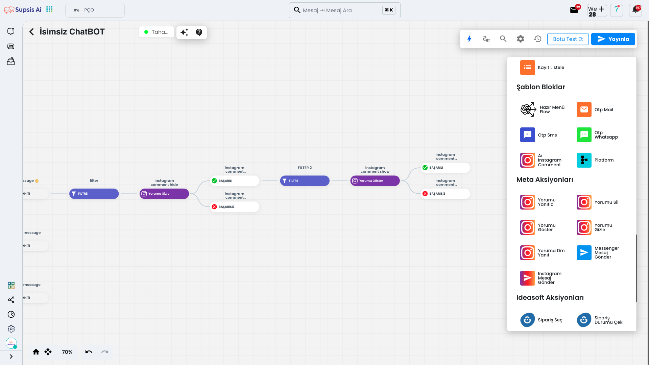Open conversations icon in left sidebar
Screen dimensions: 649x365
pyautogui.click(x=11, y=31)
